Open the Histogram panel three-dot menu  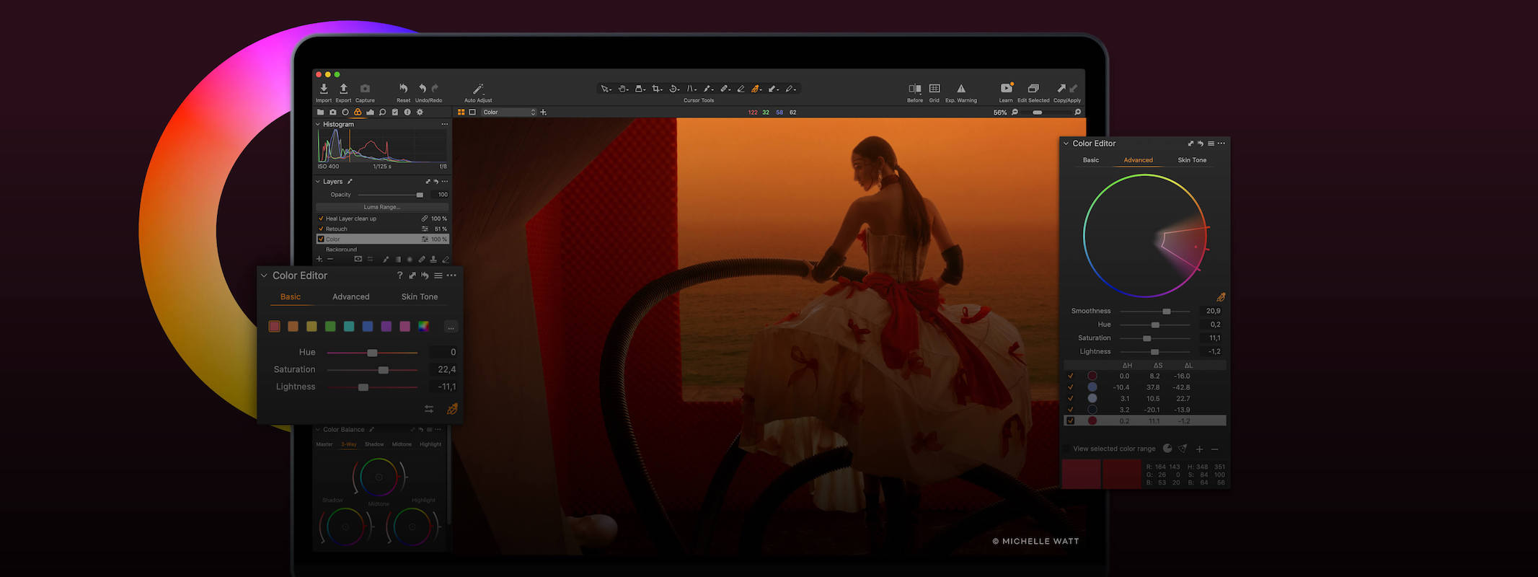coord(444,124)
